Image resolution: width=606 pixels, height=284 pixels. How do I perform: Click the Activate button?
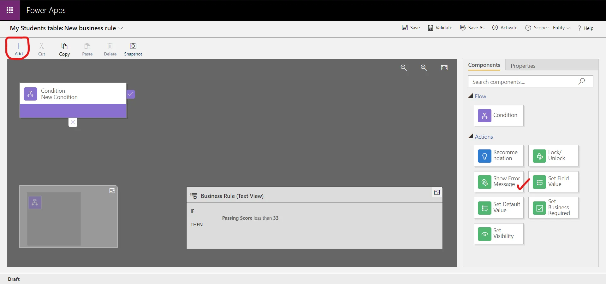tap(505, 28)
